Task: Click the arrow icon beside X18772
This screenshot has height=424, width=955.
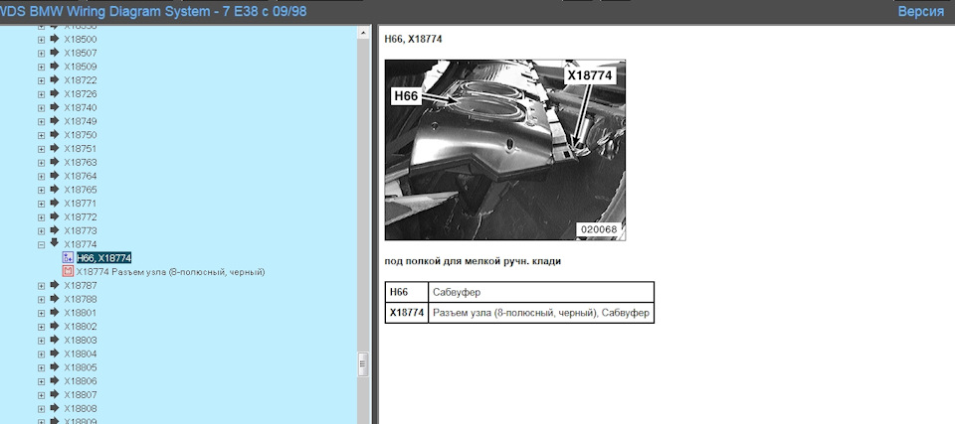Action: click(x=54, y=216)
